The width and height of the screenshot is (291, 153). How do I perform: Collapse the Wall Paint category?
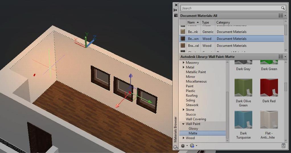point(183,124)
